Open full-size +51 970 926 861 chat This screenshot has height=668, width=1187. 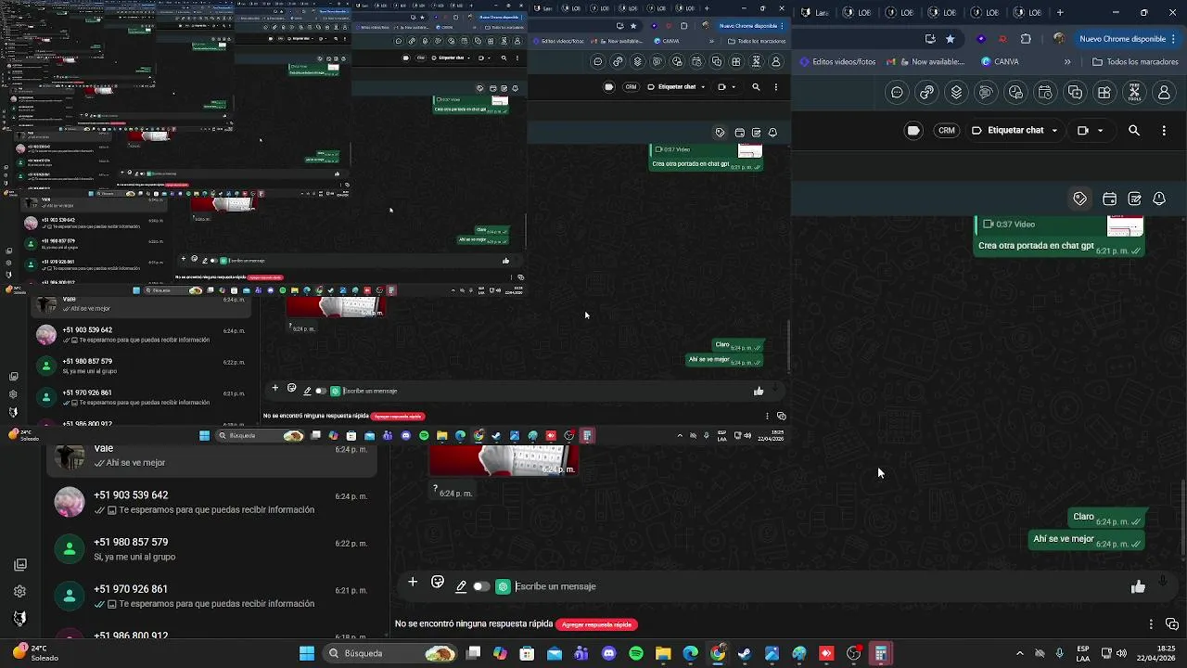(211, 596)
